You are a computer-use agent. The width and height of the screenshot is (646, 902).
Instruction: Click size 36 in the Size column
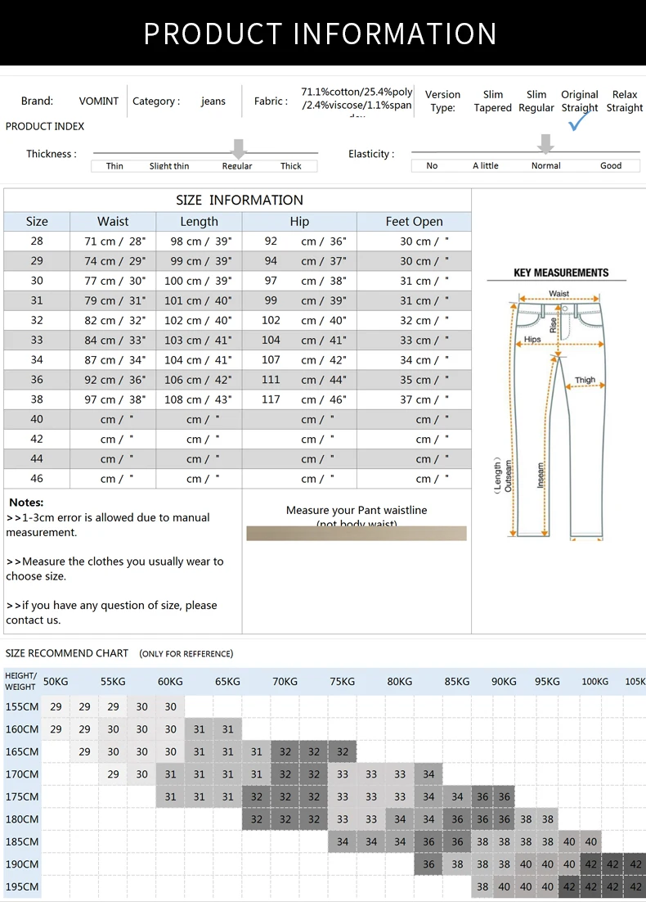pos(37,380)
